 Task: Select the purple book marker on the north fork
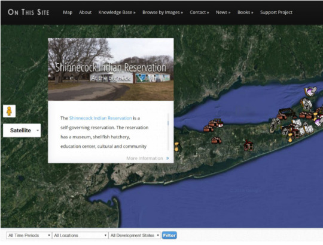click(310, 91)
